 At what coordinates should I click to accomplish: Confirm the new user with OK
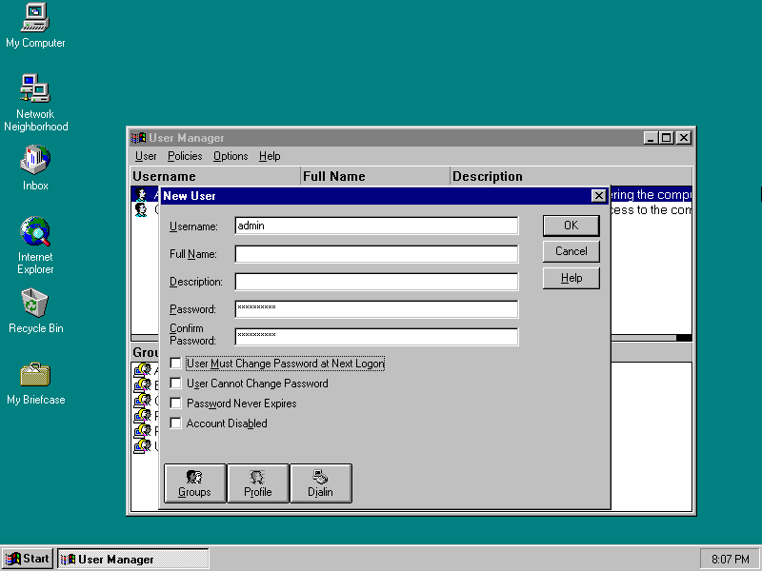coord(571,226)
